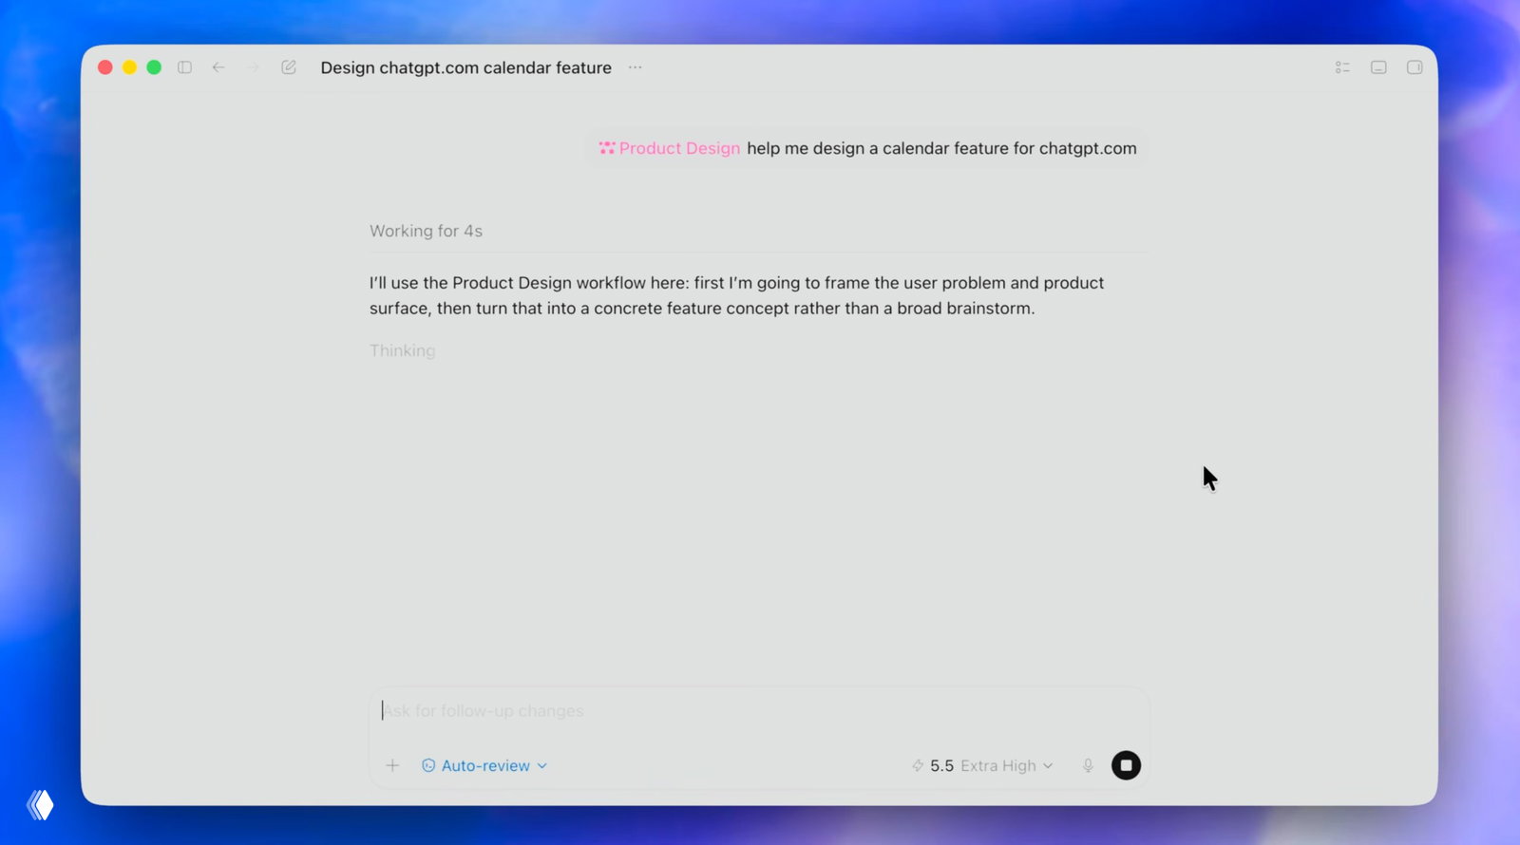This screenshot has width=1520, height=845.
Task: Click the Product Design skill tag
Action: tap(670, 148)
